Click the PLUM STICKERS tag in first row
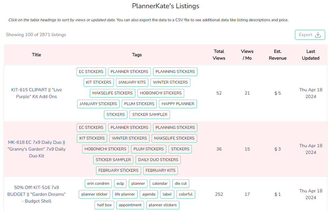 (139, 104)
